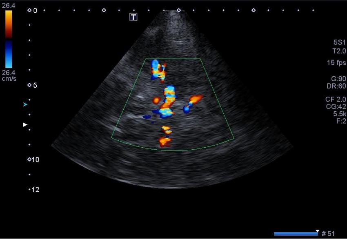Click the diamond marker at depth 0
This screenshot has height=239, width=347.
[29, 11]
